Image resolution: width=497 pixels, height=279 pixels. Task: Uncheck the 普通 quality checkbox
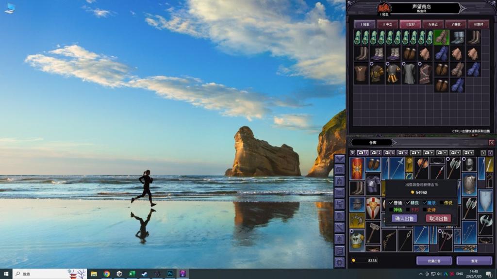point(391,203)
